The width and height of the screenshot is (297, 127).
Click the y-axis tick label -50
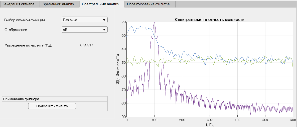[x=123, y=63]
